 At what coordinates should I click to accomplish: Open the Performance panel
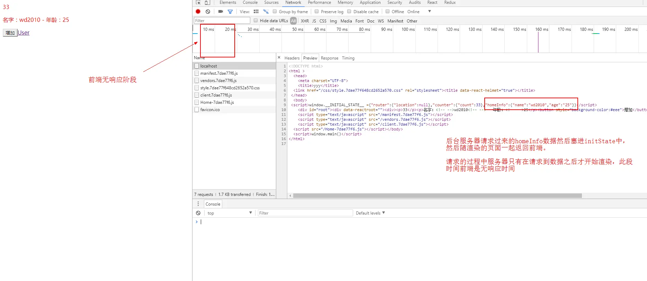click(x=320, y=2)
